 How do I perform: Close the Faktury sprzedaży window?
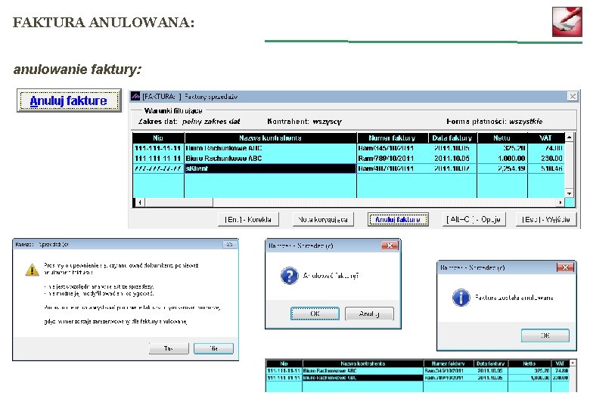pos(573,97)
